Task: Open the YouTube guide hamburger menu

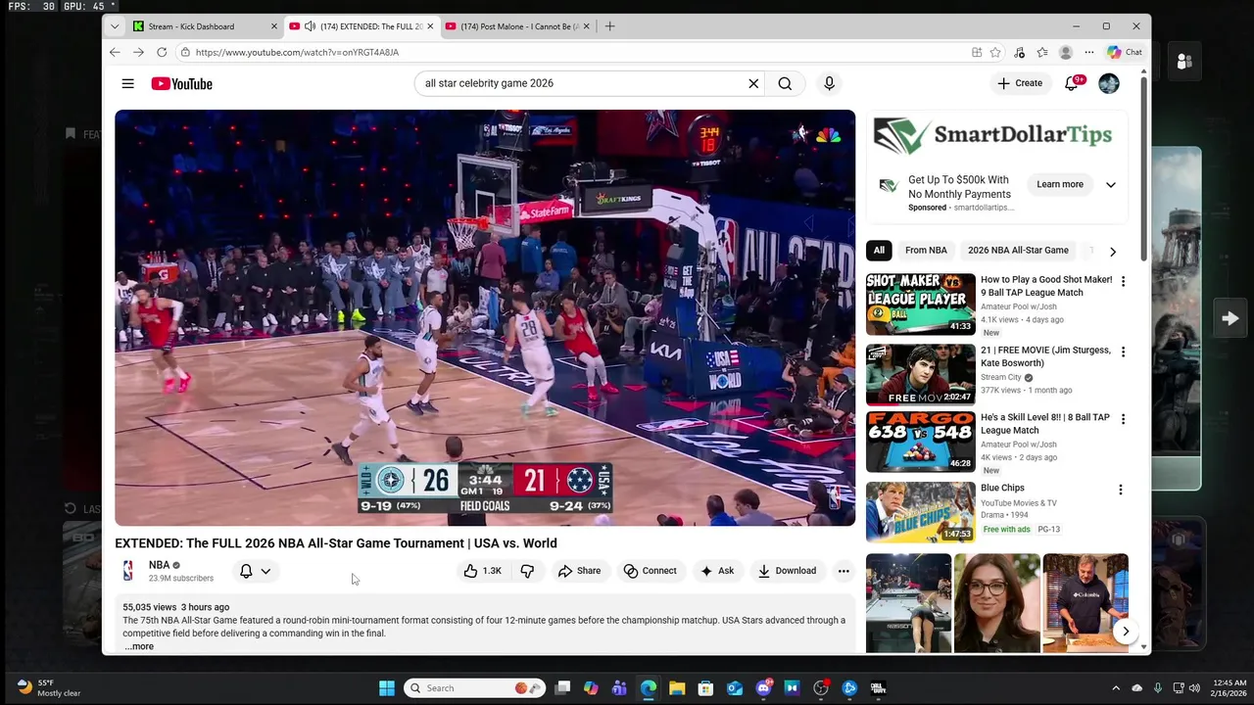Action: tap(127, 83)
